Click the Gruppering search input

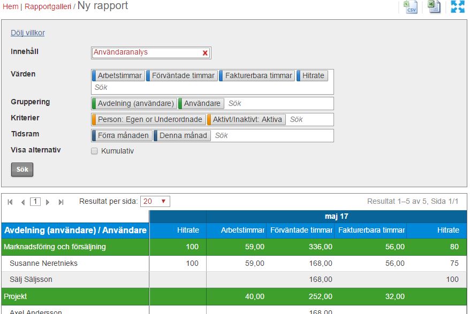pos(279,103)
